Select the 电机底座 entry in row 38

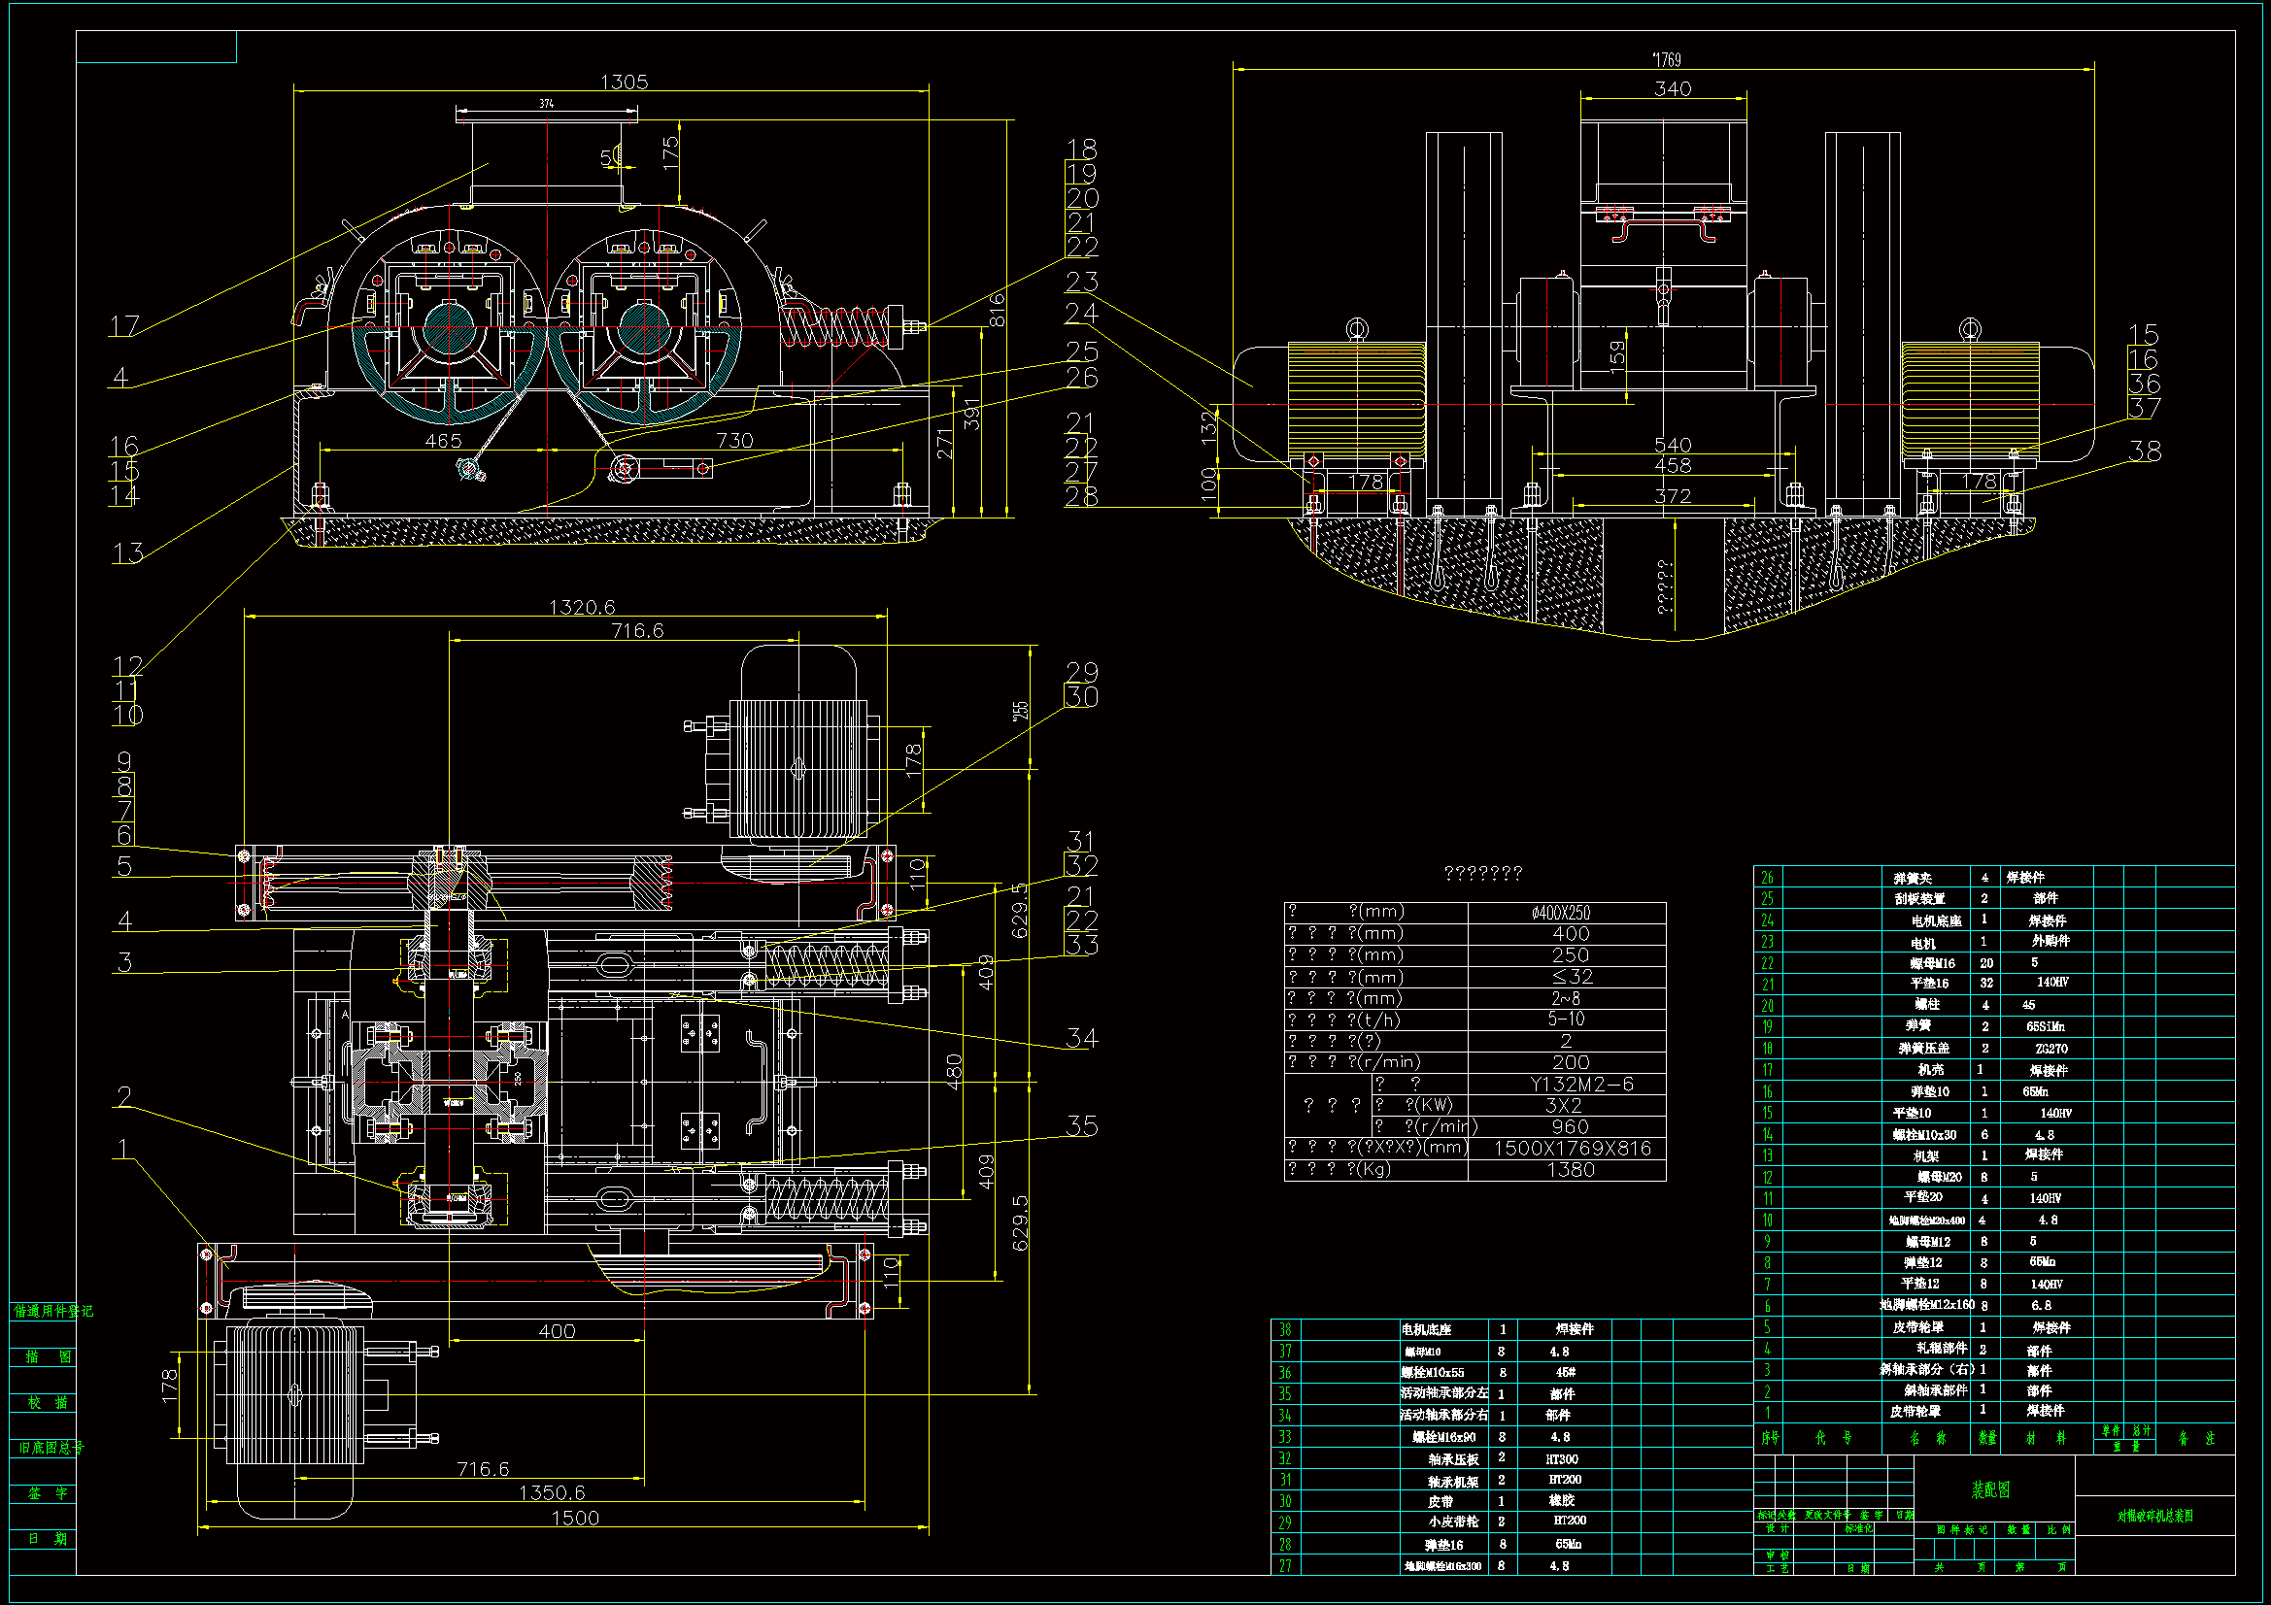pos(1425,1329)
